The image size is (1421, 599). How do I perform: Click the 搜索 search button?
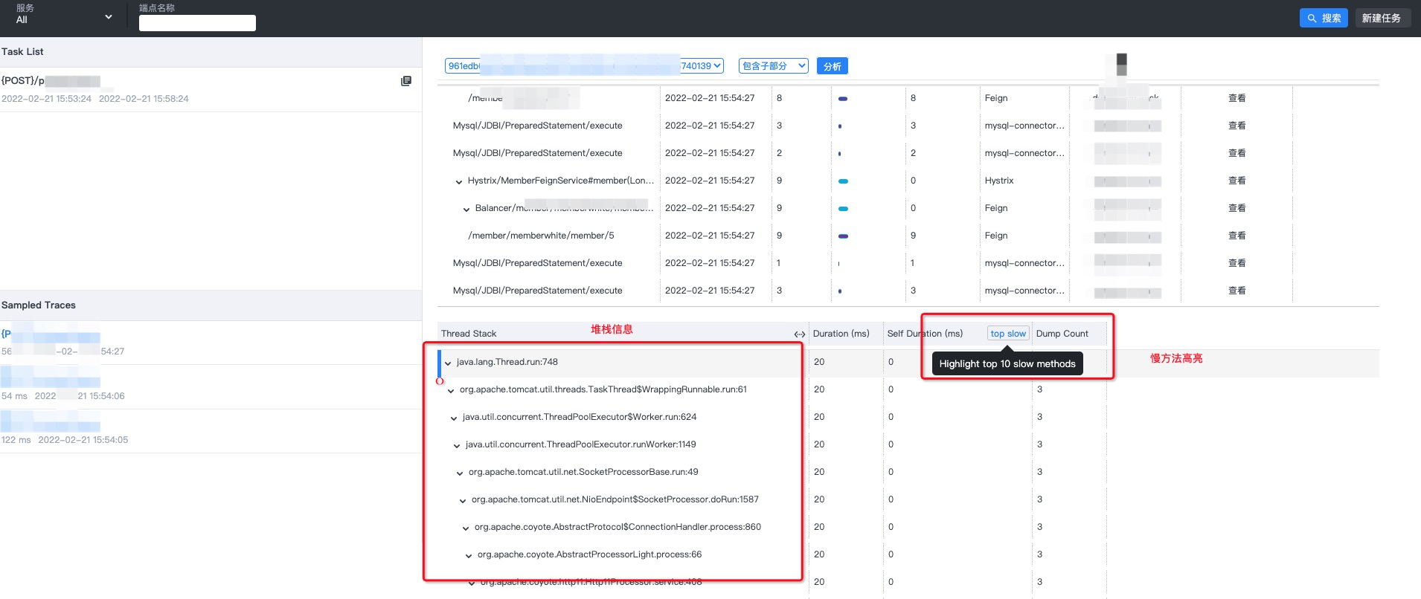[1324, 18]
